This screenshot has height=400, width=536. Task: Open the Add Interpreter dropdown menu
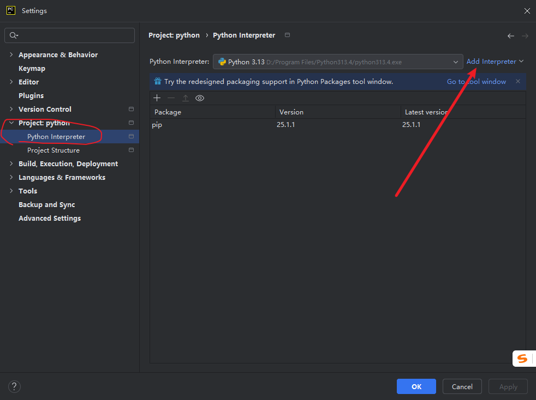click(495, 62)
